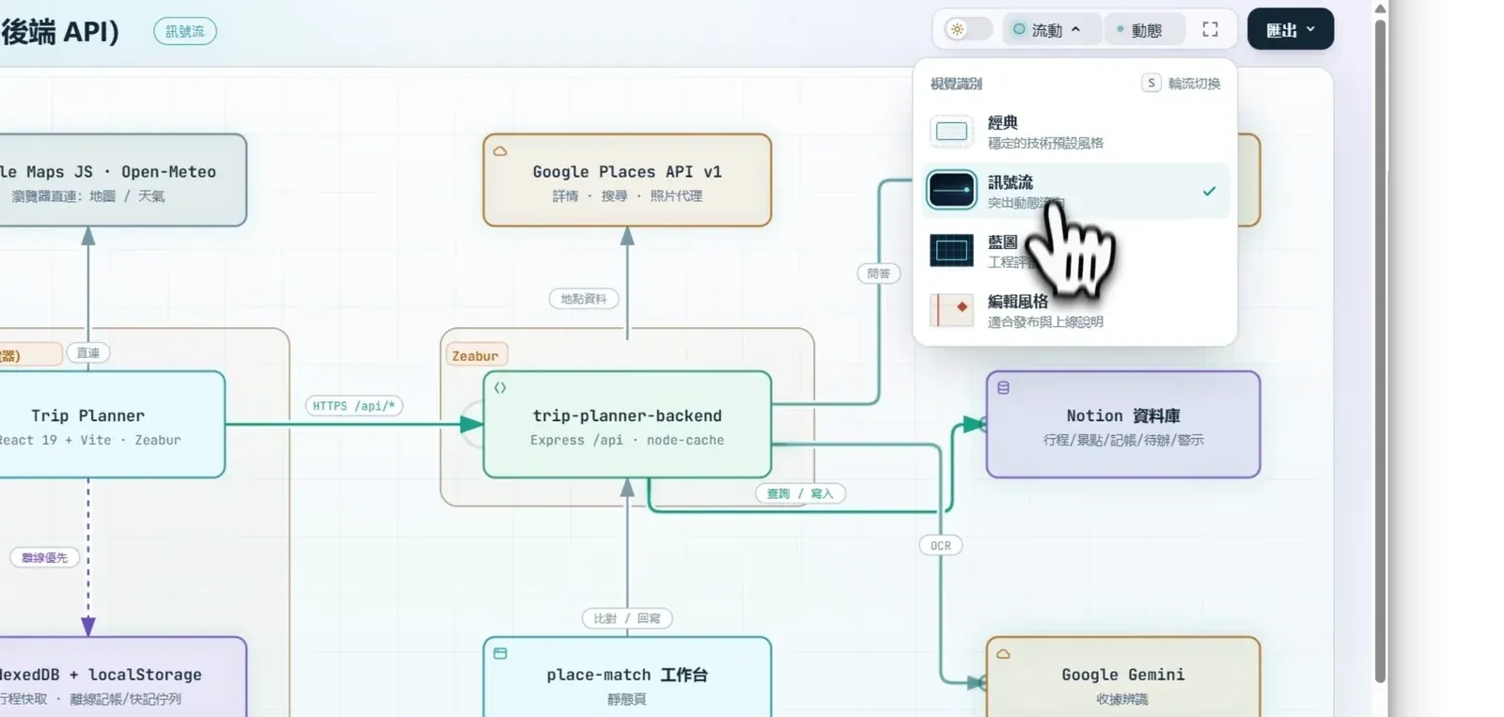Screen dimensions: 1504x717
Task: Select the Trip Planner node
Action: 112,424
